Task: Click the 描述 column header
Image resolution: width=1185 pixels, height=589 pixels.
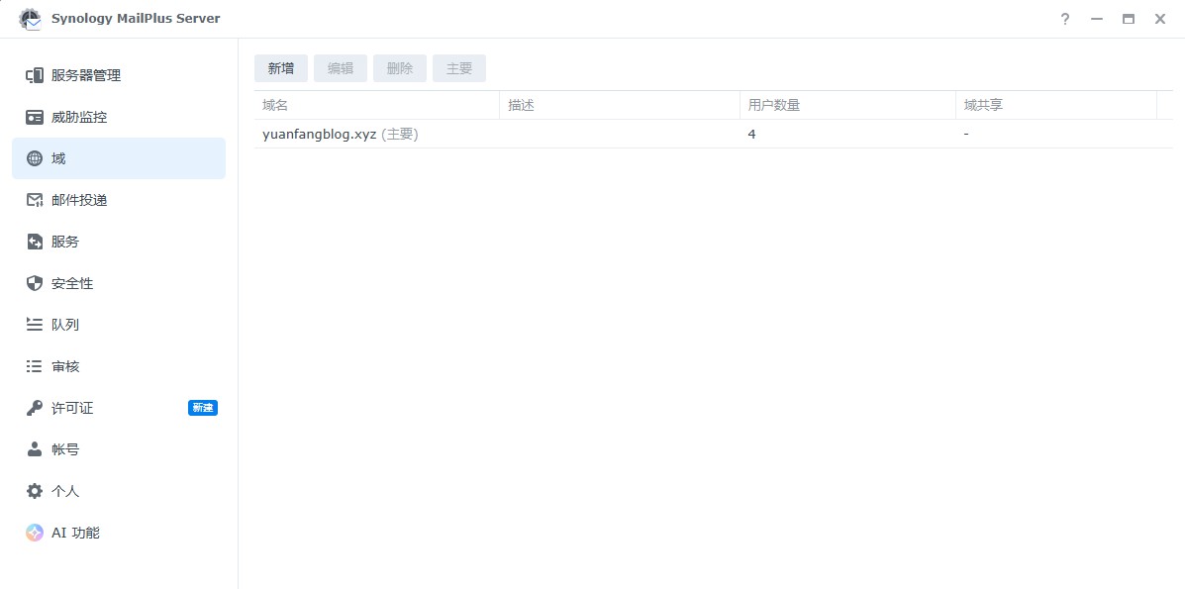Action: 619,105
